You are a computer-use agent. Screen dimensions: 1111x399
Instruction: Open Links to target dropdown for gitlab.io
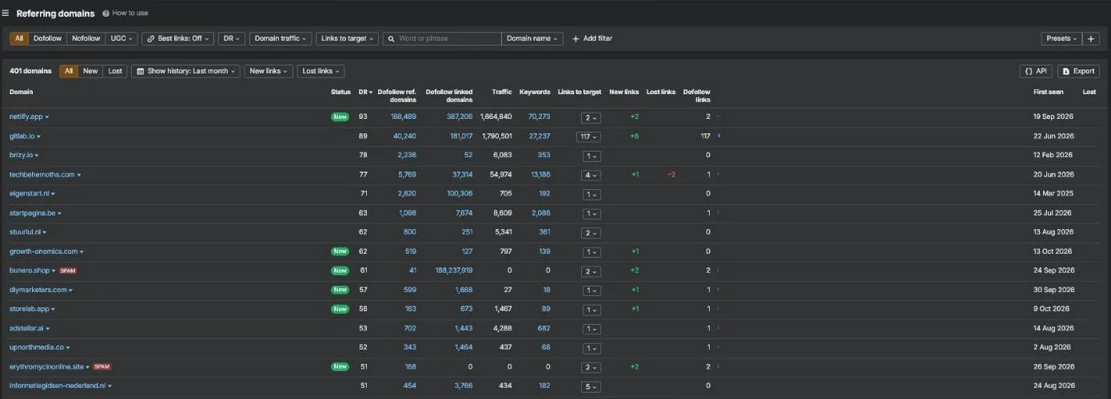click(589, 136)
